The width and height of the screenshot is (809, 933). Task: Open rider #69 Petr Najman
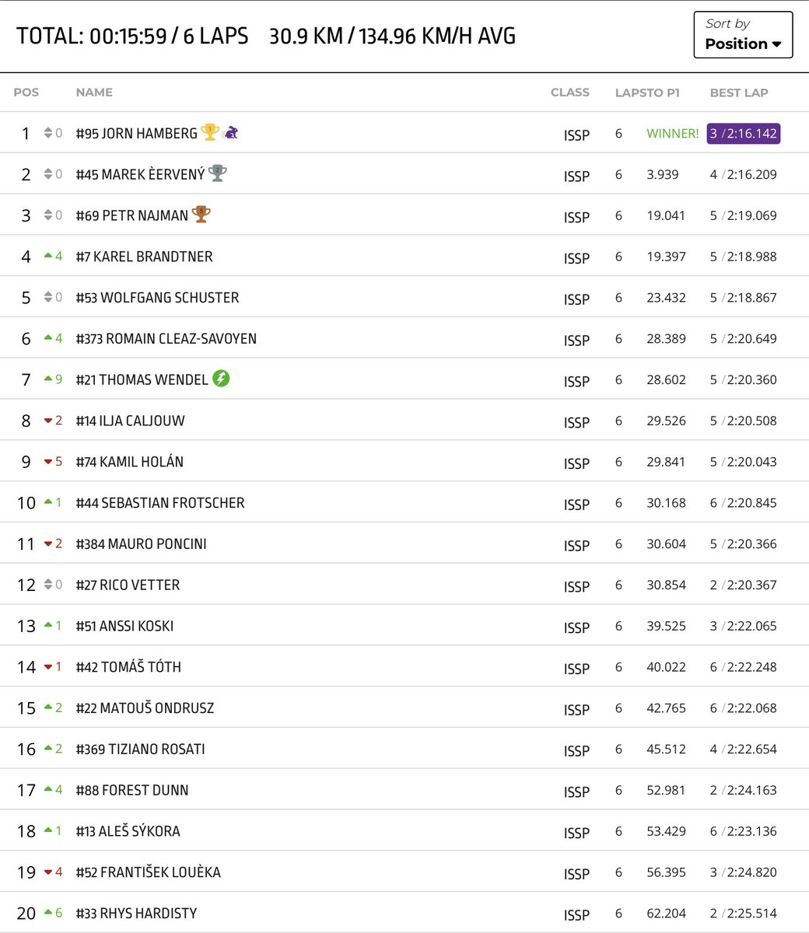(x=132, y=215)
